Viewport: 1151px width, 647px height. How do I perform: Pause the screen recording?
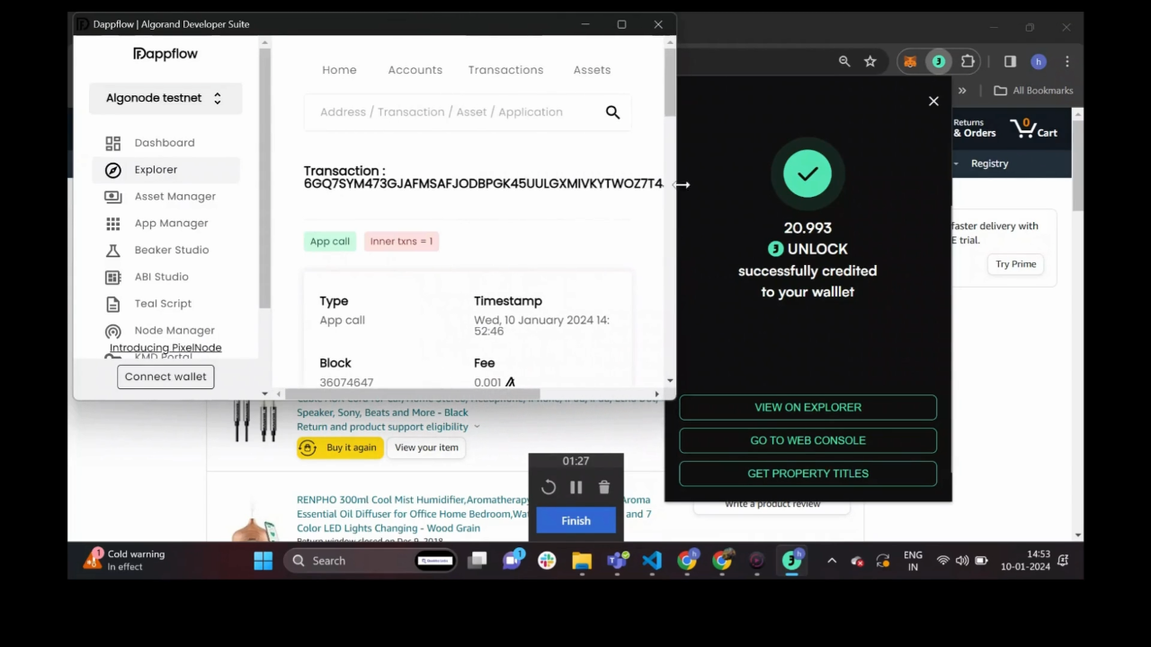(x=576, y=487)
